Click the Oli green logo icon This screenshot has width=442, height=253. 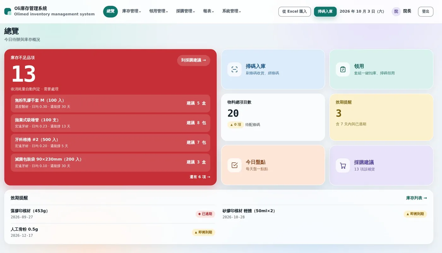click(8, 11)
